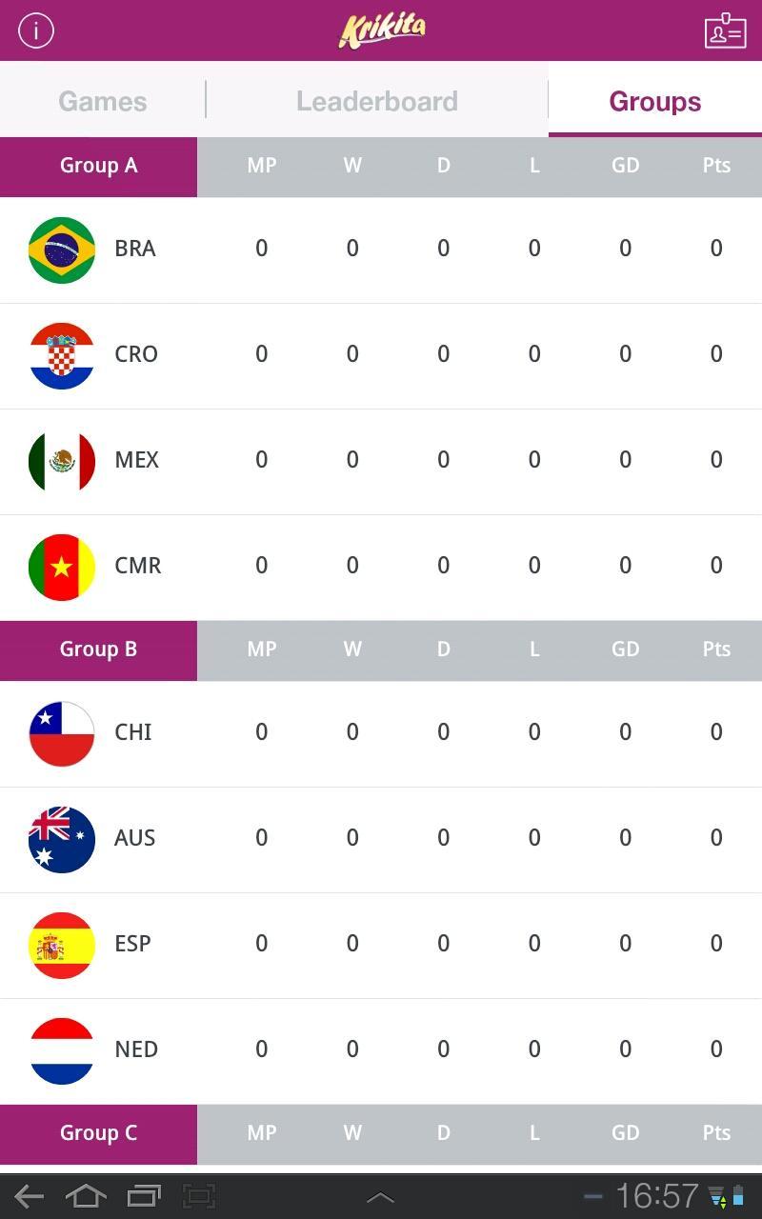Select the Spain flag icon
762x1219 pixels.
[62, 945]
